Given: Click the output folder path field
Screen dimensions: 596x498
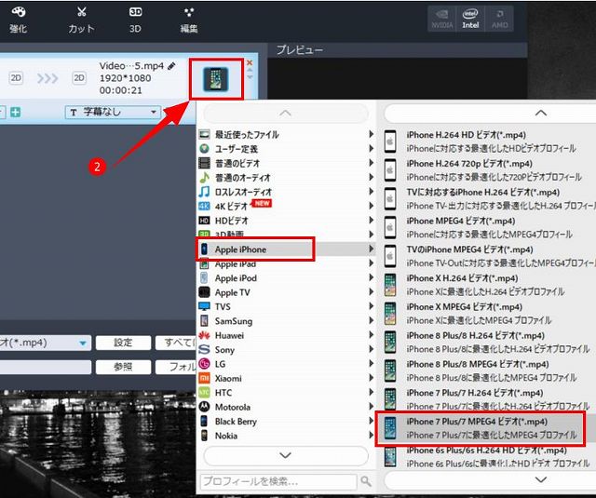Looking at the screenshot, I should [46, 367].
